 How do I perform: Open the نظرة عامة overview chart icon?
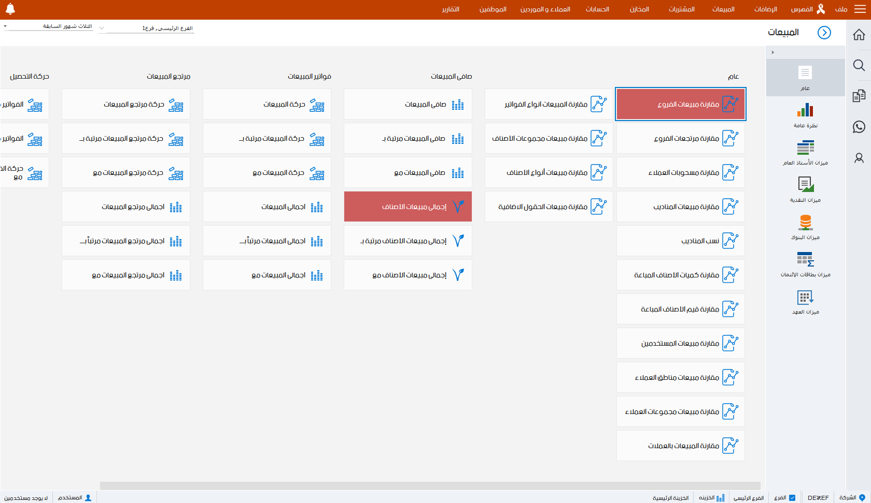(805, 110)
